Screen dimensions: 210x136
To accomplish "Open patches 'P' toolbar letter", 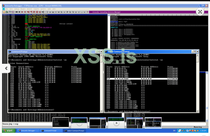I will point(68,12).
